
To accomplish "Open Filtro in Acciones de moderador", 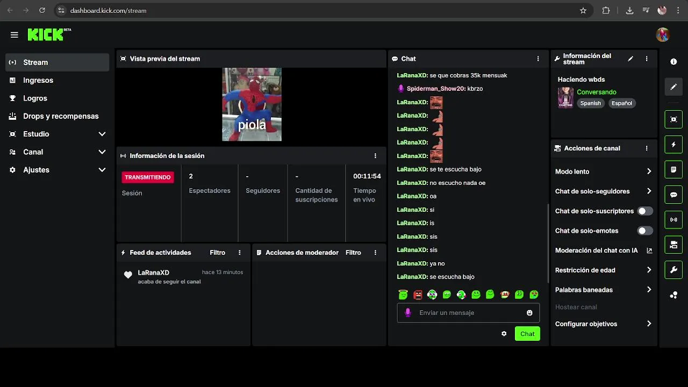I will [x=353, y=253].
